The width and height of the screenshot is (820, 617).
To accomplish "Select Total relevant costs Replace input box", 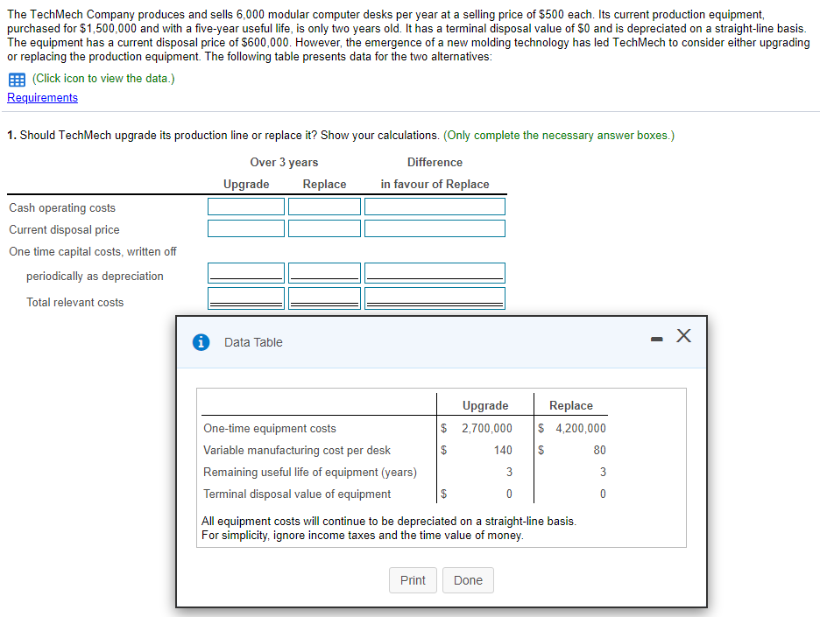I will coord(324,298).
